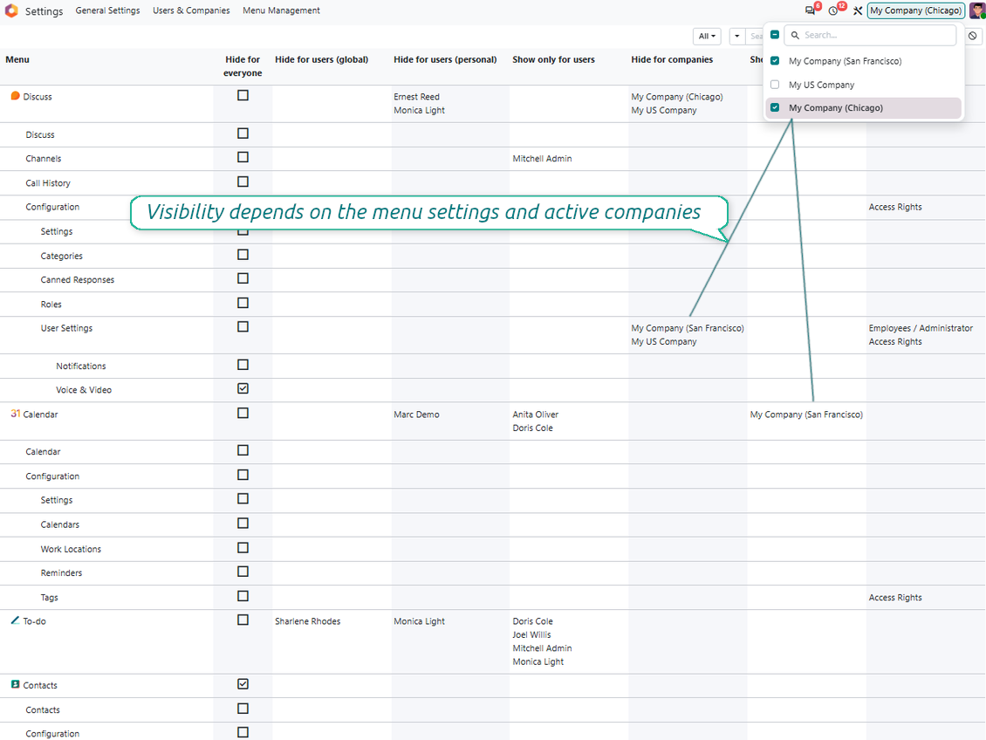986x740 pixels.
Task: Click Access Rights in Tags row
Action: coord(895,597)
